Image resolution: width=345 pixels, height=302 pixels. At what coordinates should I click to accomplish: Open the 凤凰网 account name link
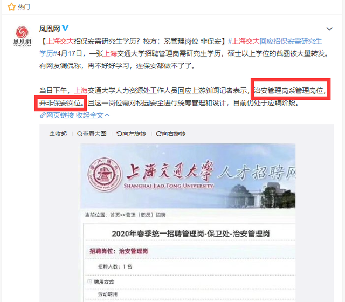pos(50,29)
